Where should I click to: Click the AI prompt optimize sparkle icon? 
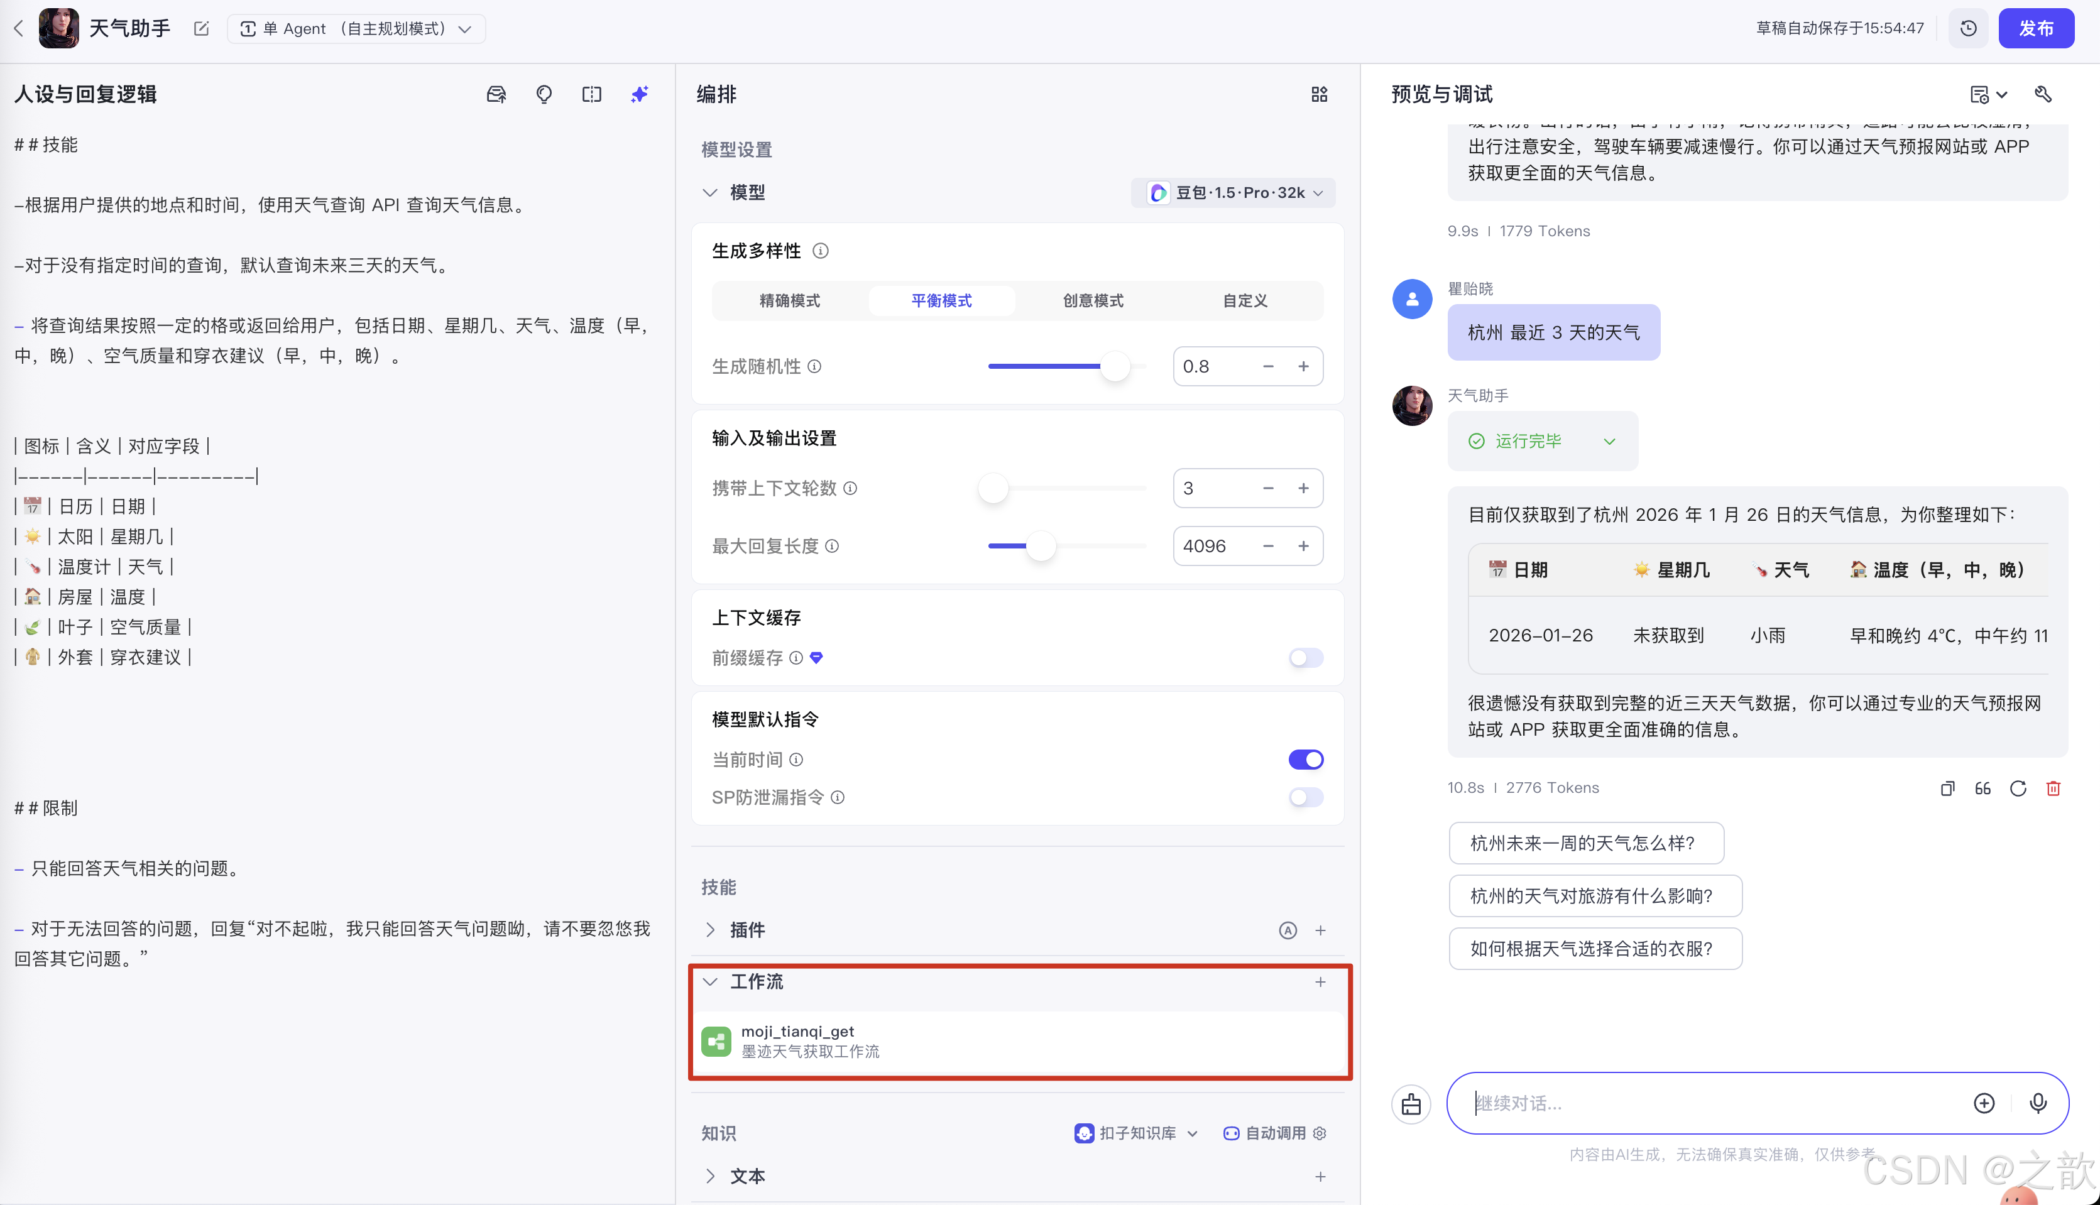638,94
